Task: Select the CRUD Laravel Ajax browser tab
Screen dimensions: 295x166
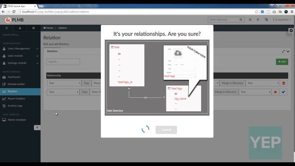Action: point(19,6)
